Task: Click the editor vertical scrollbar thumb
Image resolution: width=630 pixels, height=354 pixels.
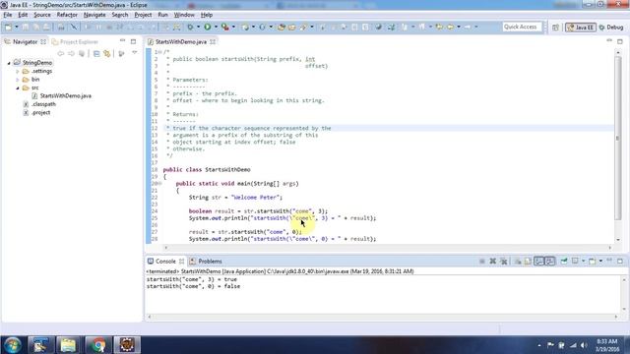Action: [x=617, y=139]
